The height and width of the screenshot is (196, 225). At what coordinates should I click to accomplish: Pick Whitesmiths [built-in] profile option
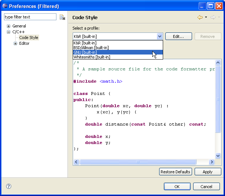[x=92, y=57]
